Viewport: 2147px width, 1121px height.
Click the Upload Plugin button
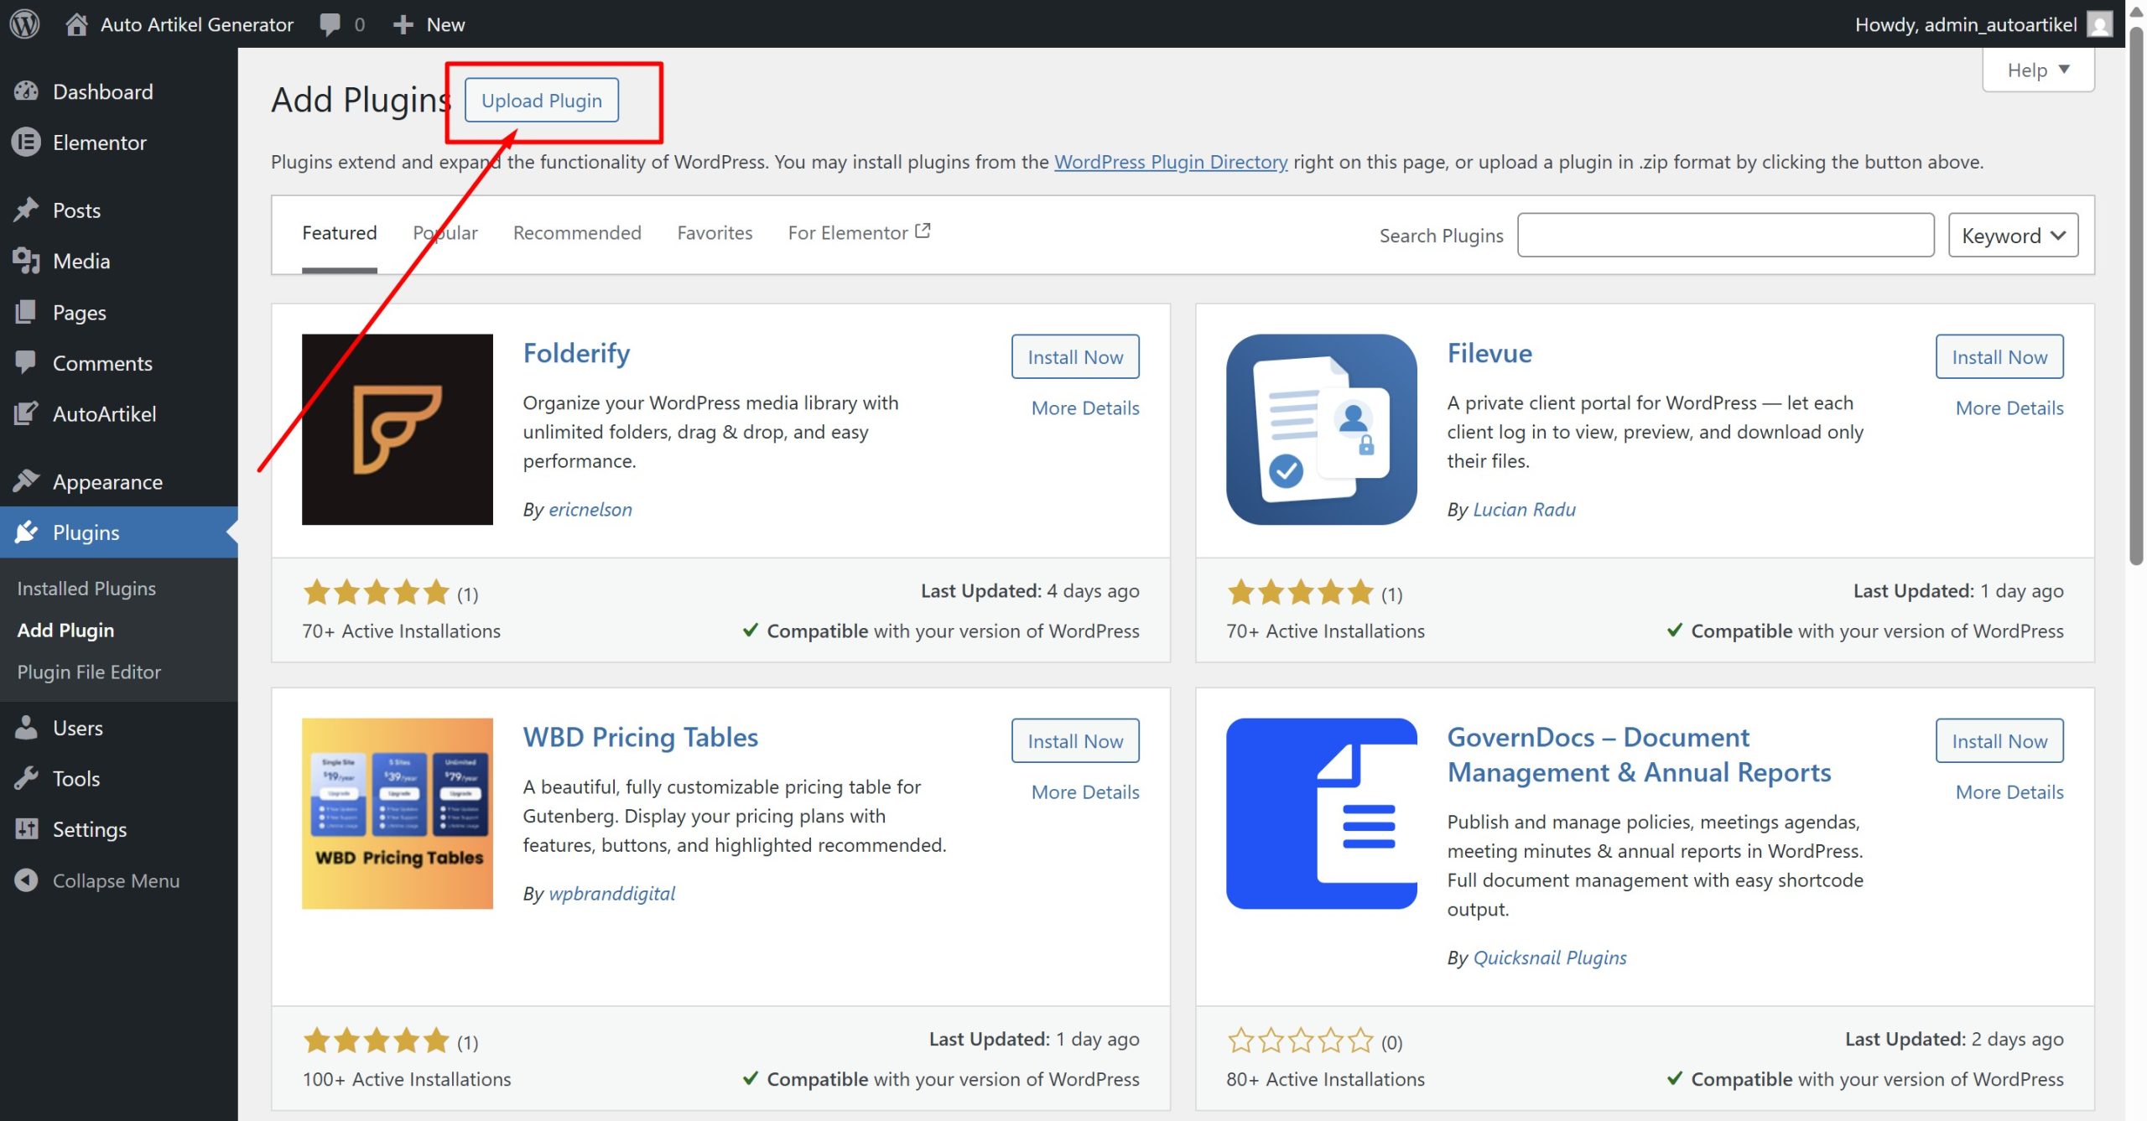(542, 101)
